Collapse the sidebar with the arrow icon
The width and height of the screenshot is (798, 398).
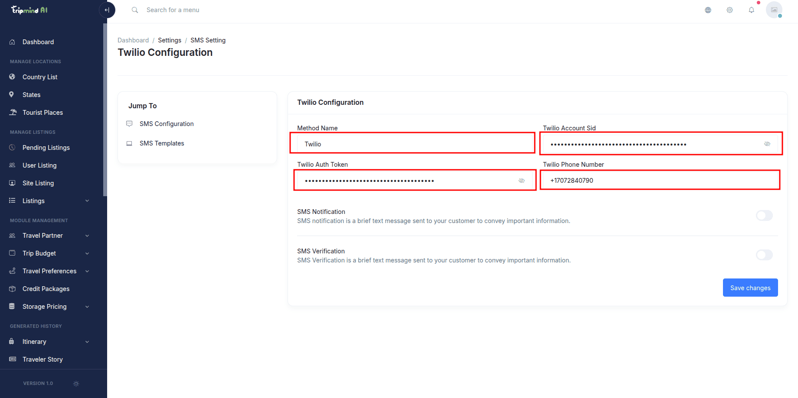107,10
